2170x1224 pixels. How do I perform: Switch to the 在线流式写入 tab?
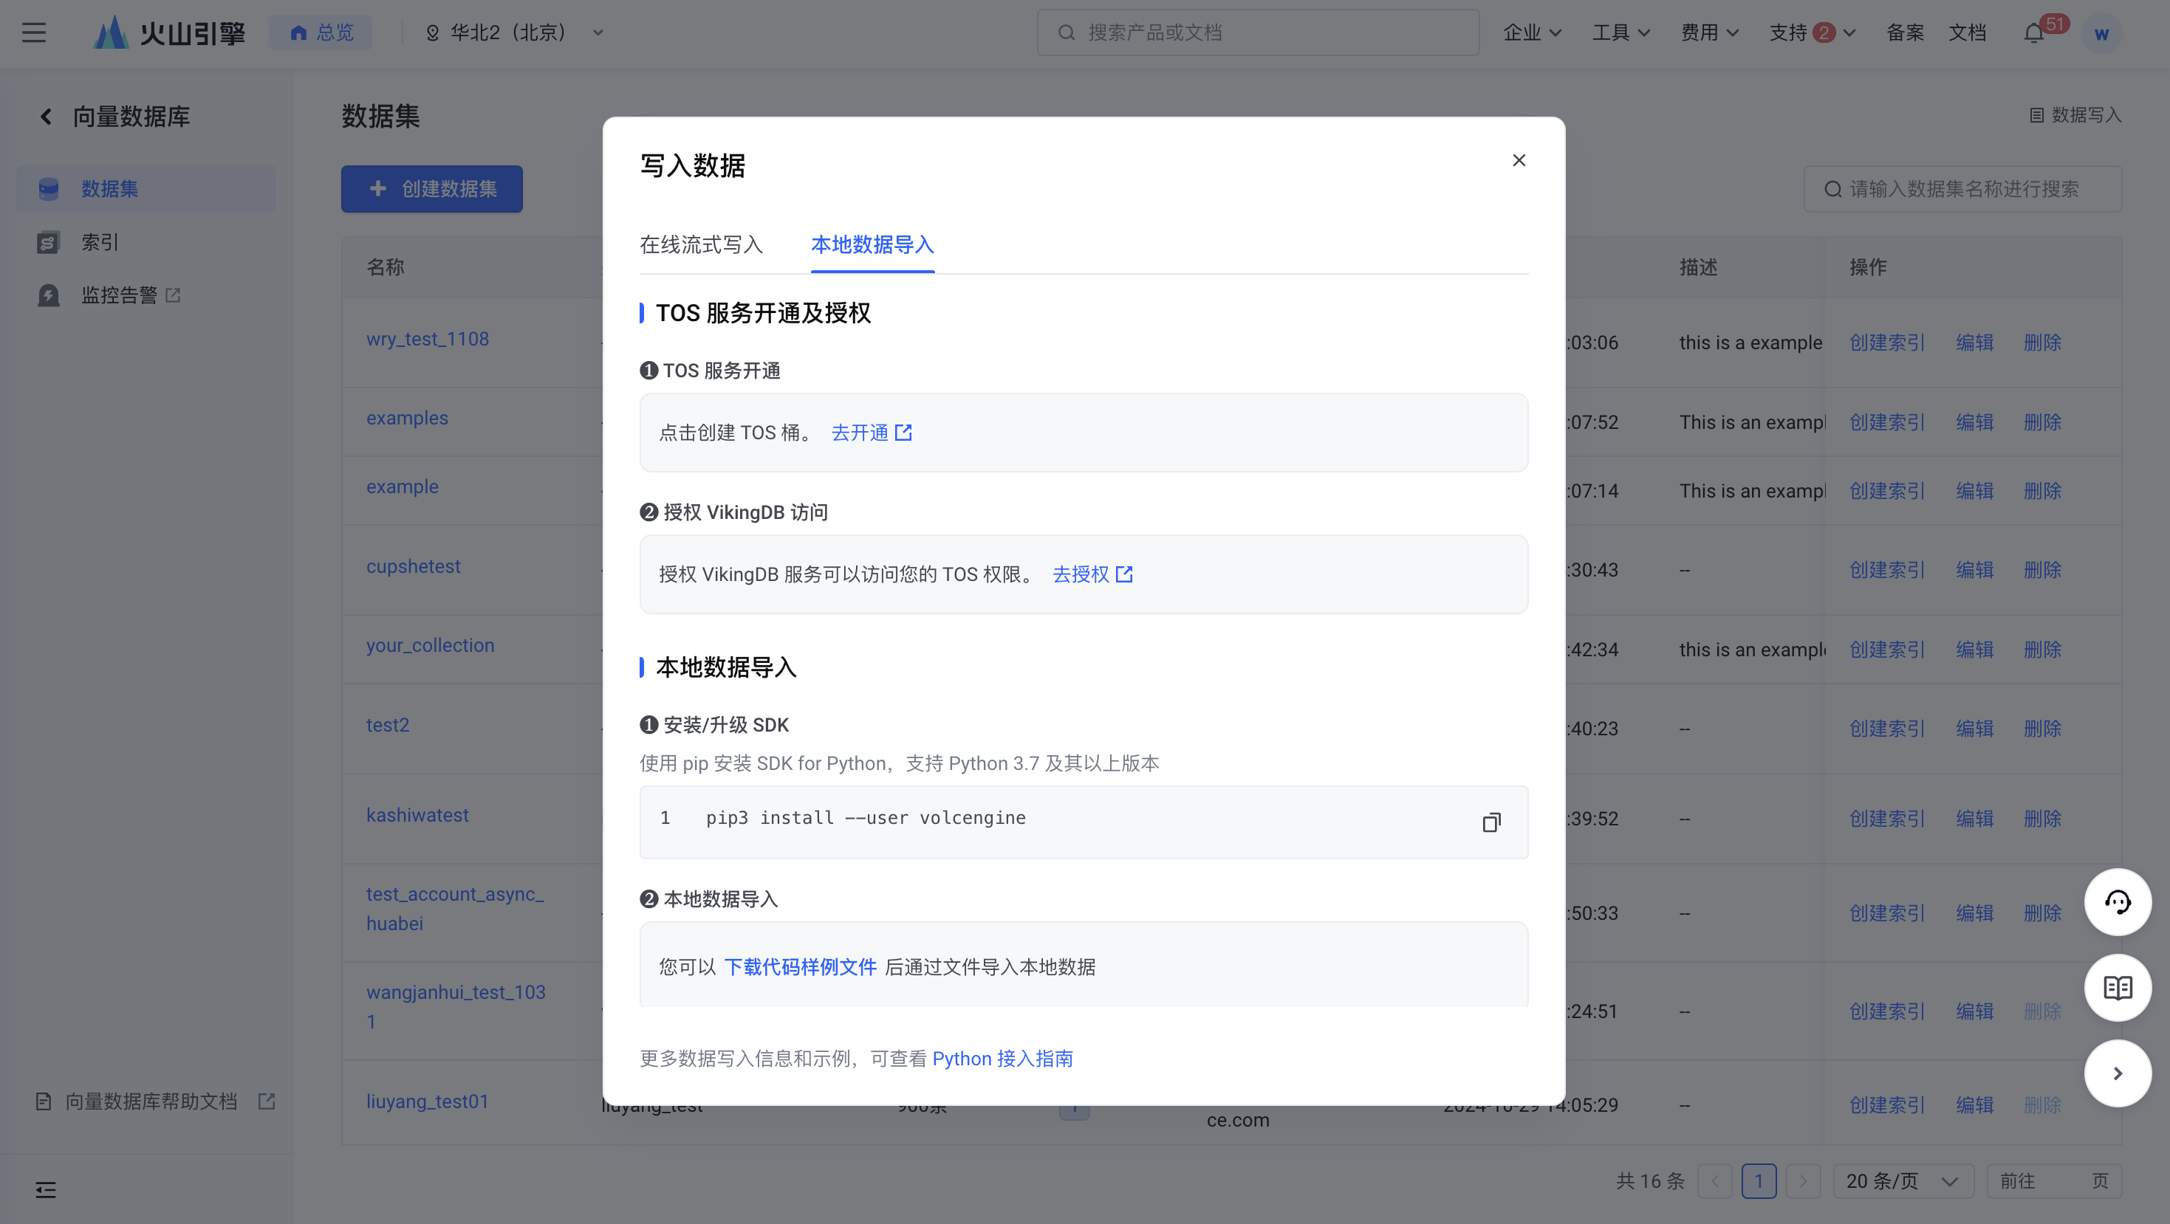[x=701, y=244]
